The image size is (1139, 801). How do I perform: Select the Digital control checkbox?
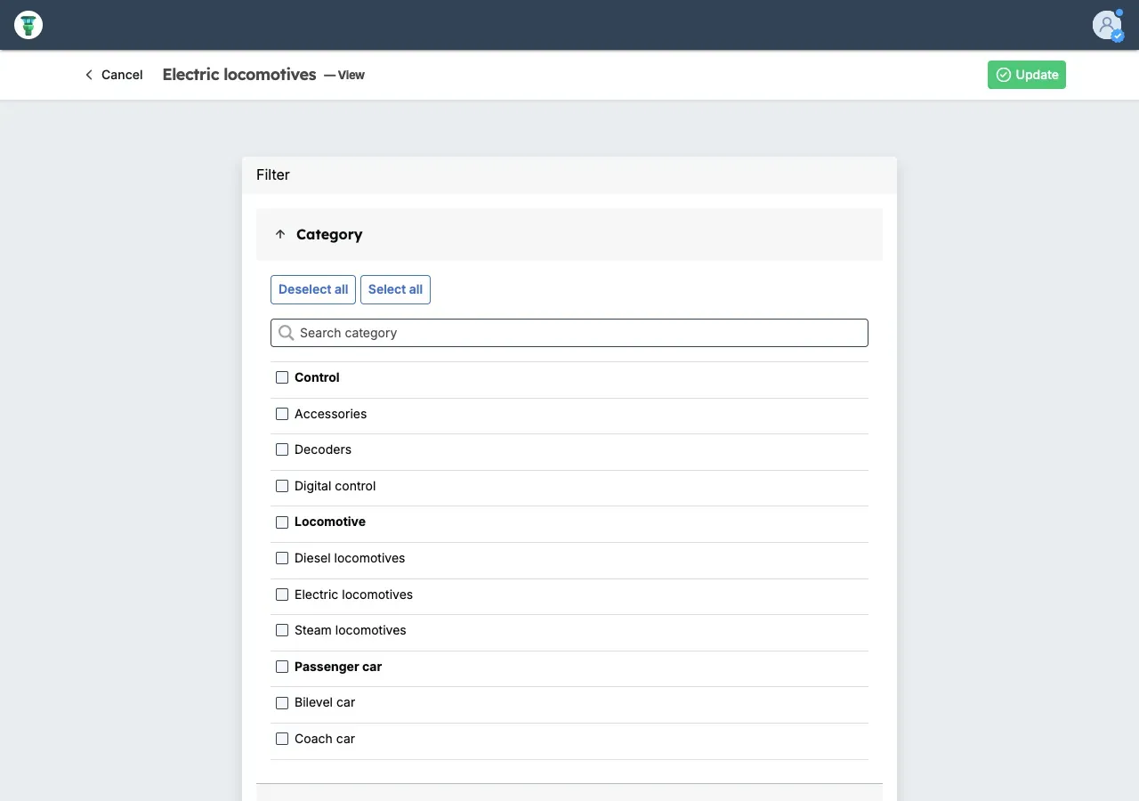282,486
